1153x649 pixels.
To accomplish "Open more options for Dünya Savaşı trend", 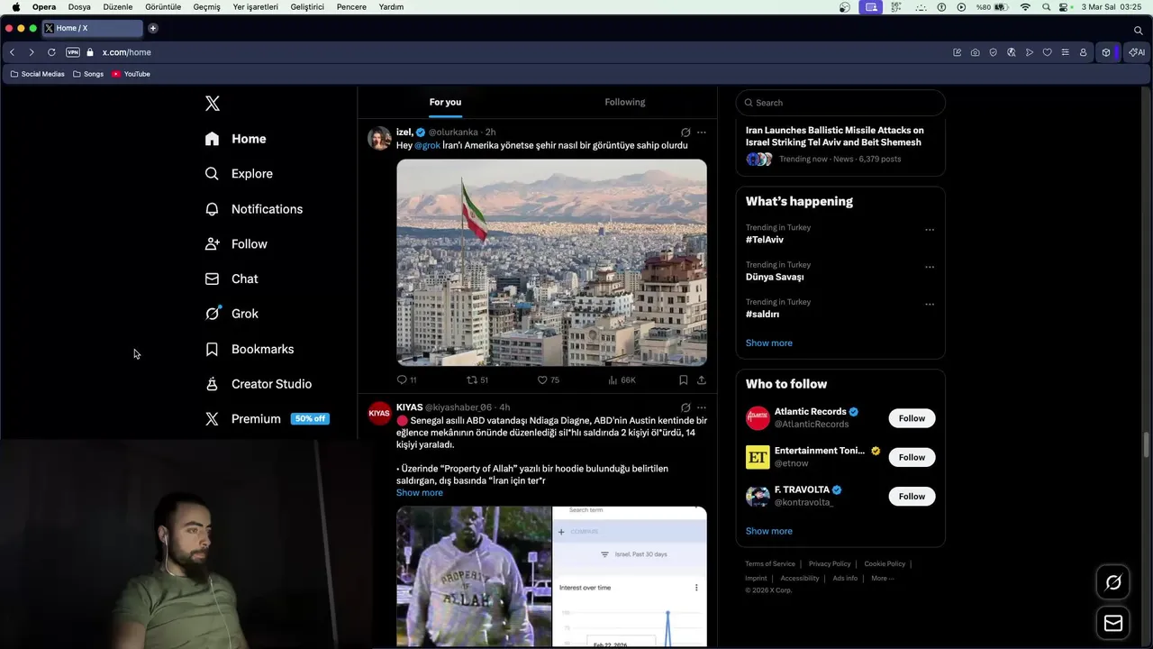I will (x=930, y=267).
